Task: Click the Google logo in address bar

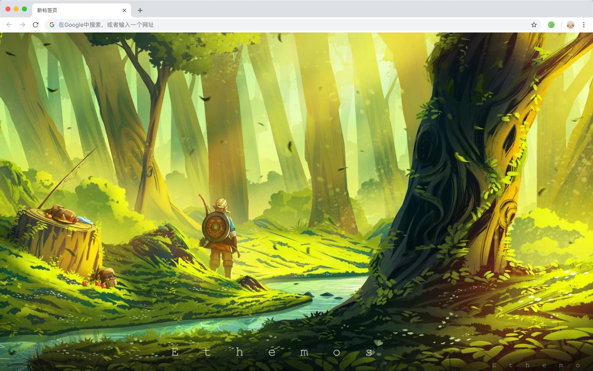Action: click(52, 25)
